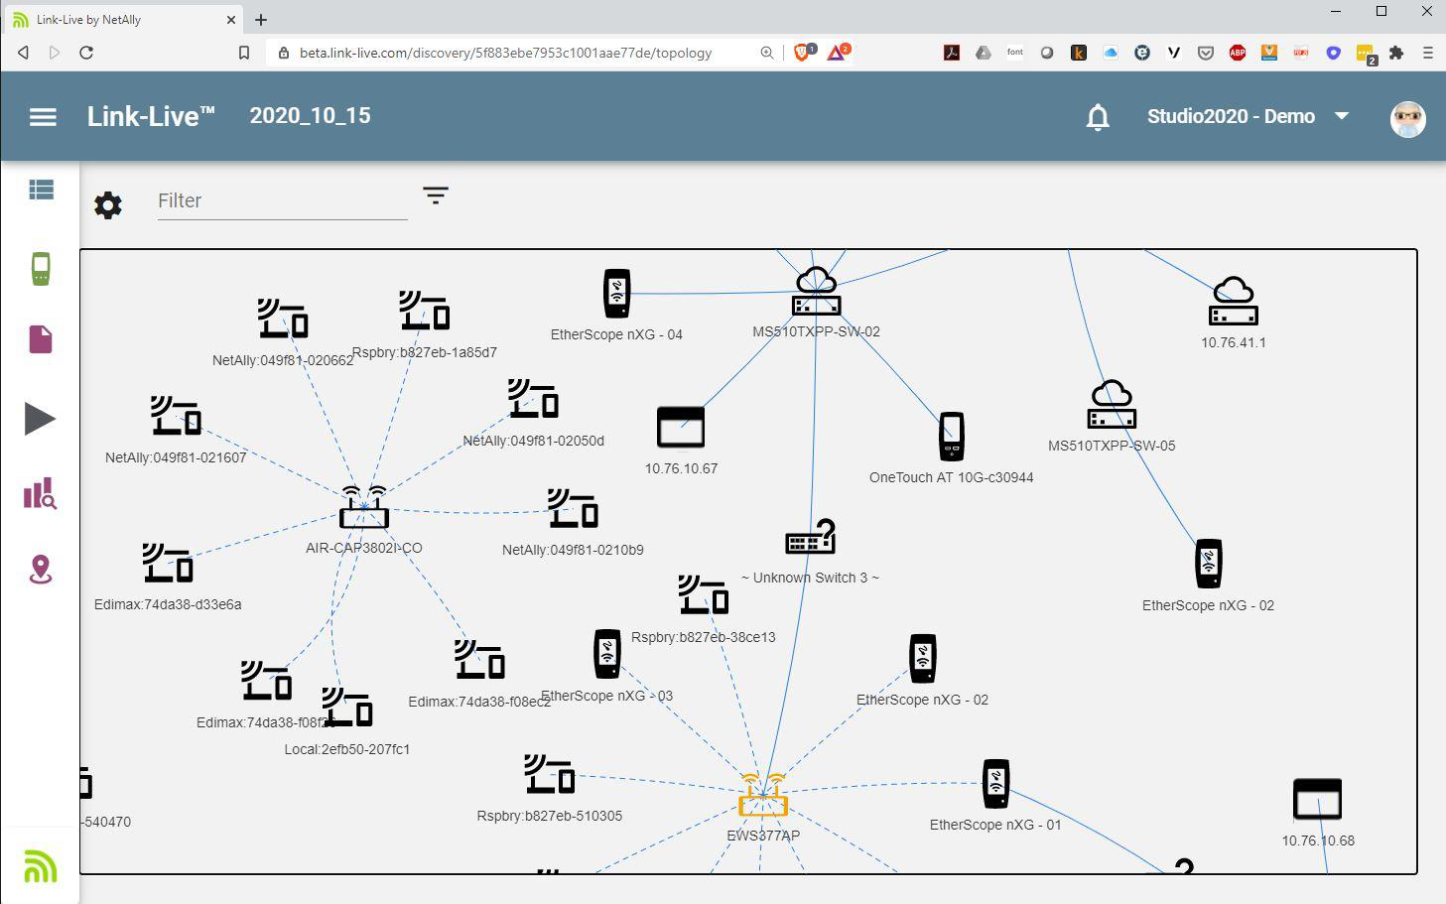The height and width of the screenshot is (904, 1446).
Task: Select the 10.76.10.67 host node
Action: point(681,428)
